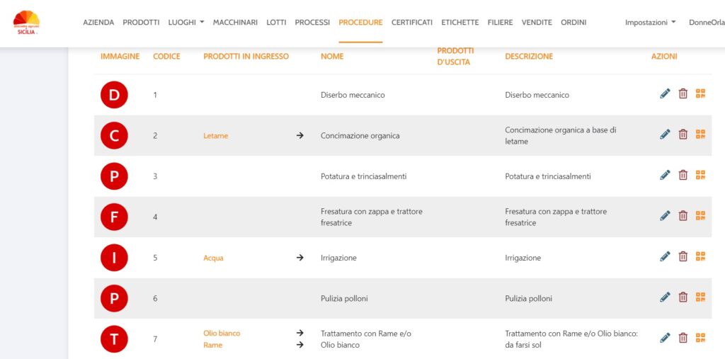
Task: Delete the Pulizia polloni procedure
Action: click(x=683, y=297)
